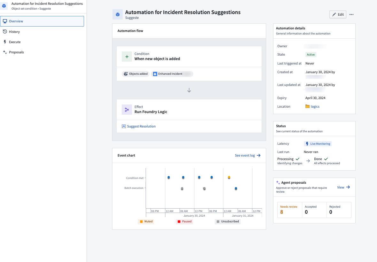This screenshot has height=262, width=377.
Task: Click the Execute lightning bolt icon
Action: tap(5, 42)
